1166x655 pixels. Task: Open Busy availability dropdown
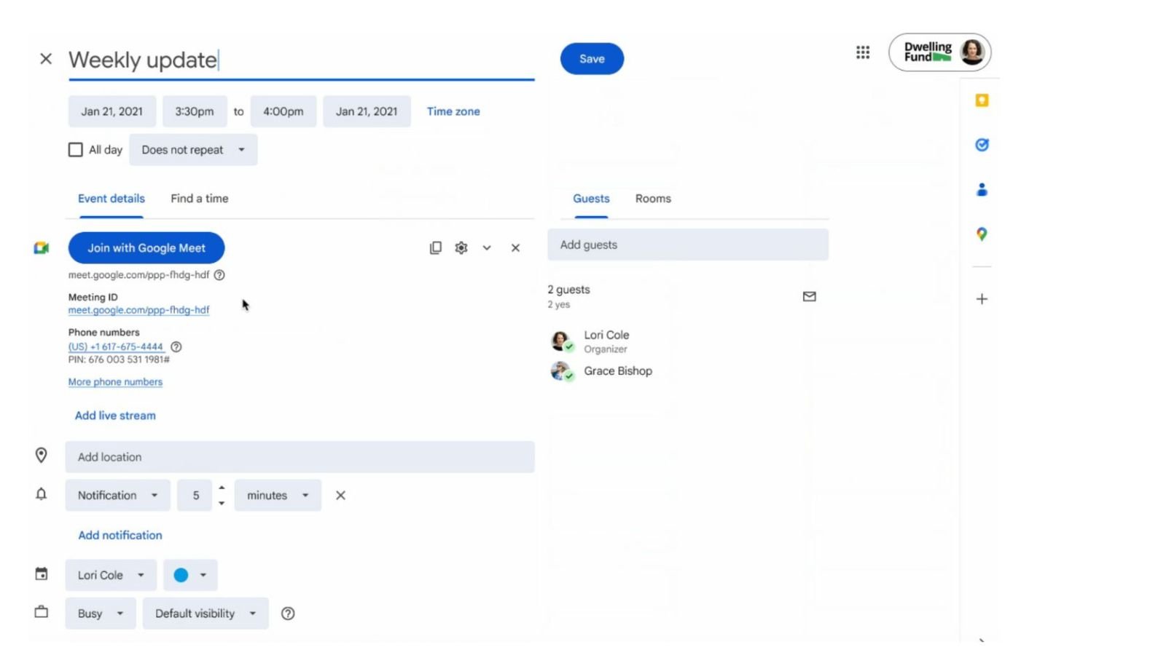tap(101, 614)
